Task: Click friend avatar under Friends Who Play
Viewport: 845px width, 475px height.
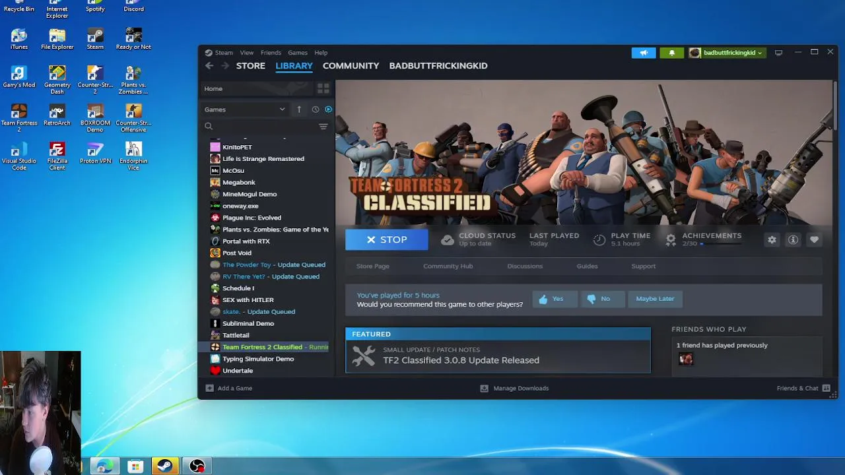Action: point(685,359)
